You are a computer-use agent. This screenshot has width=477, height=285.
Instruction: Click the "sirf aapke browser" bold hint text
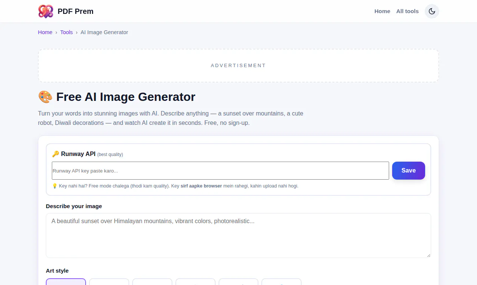(x=201, y=186)
